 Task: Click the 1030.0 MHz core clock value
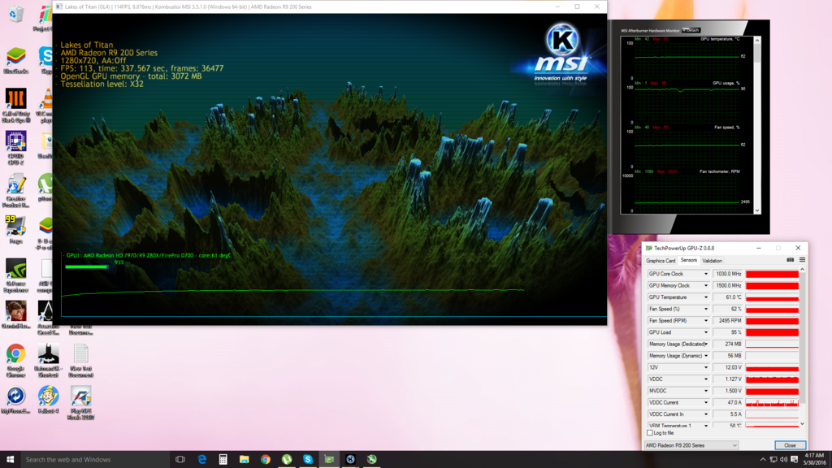[x=728, y=274]
